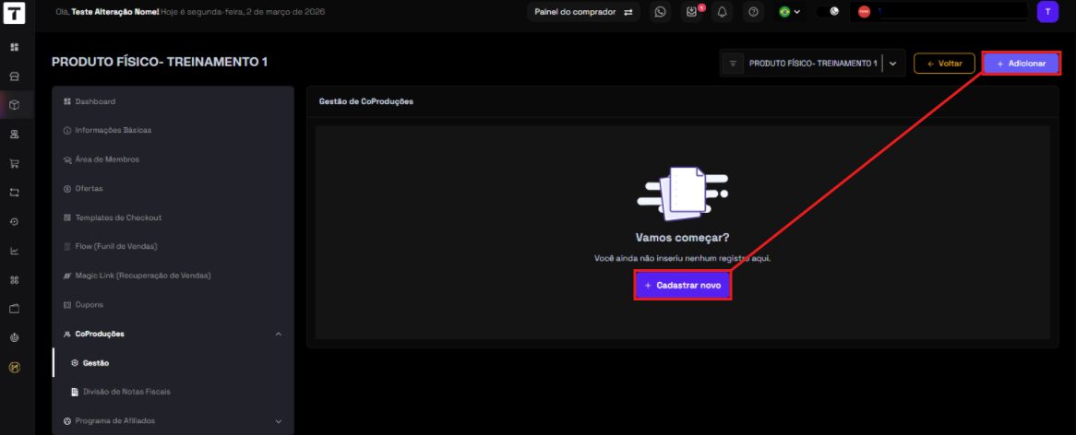Open the products box icon in left rail
Image resolution: width=1076 pixels, height=435 pixels.
15,105
